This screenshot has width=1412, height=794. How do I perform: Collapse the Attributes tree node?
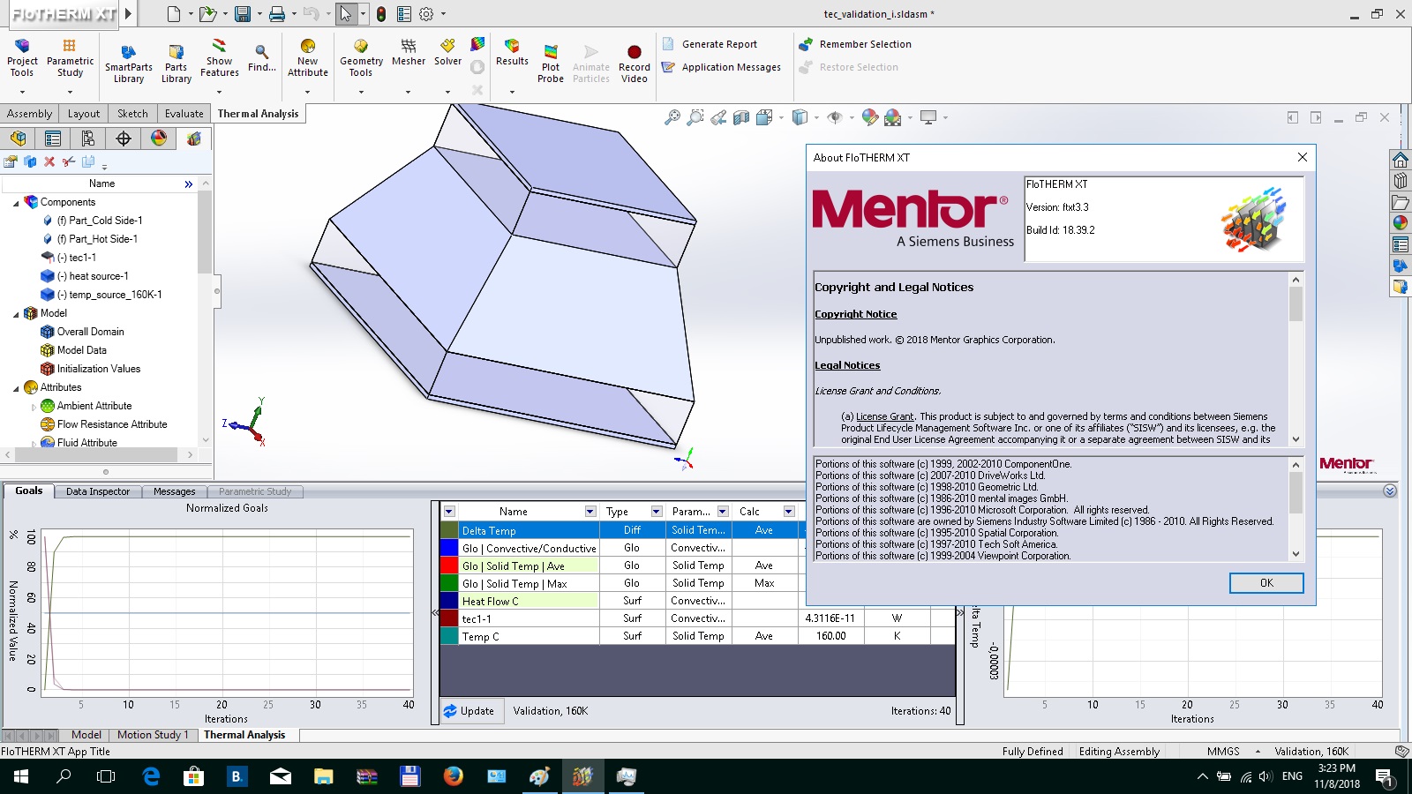16,388
